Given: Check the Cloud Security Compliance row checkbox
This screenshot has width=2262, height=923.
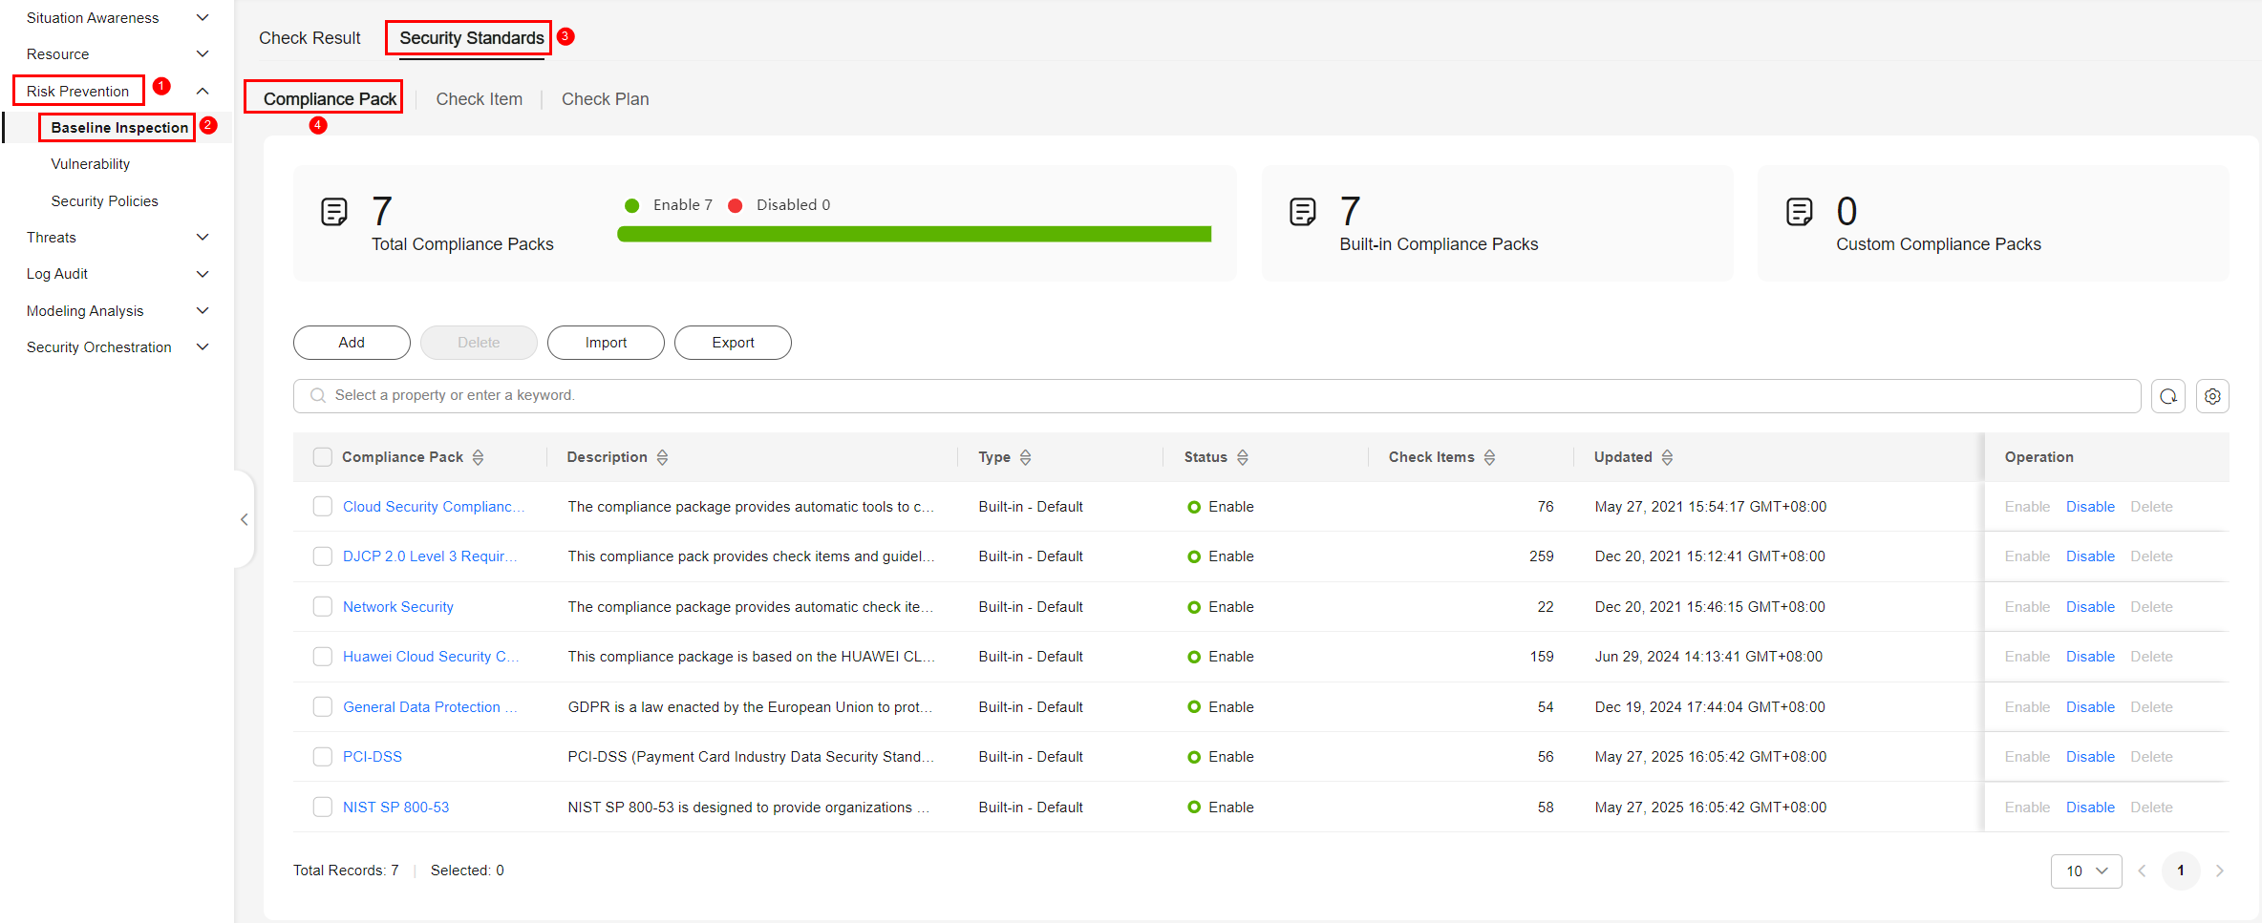Looking at the screenshot, I should [x=323, y=507].
